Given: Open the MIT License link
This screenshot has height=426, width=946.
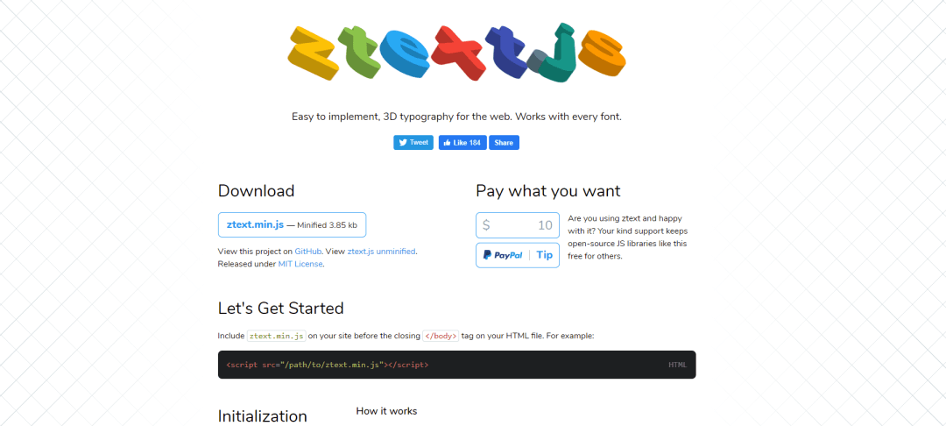Looking at the screenshot, I should coord(300,265).
